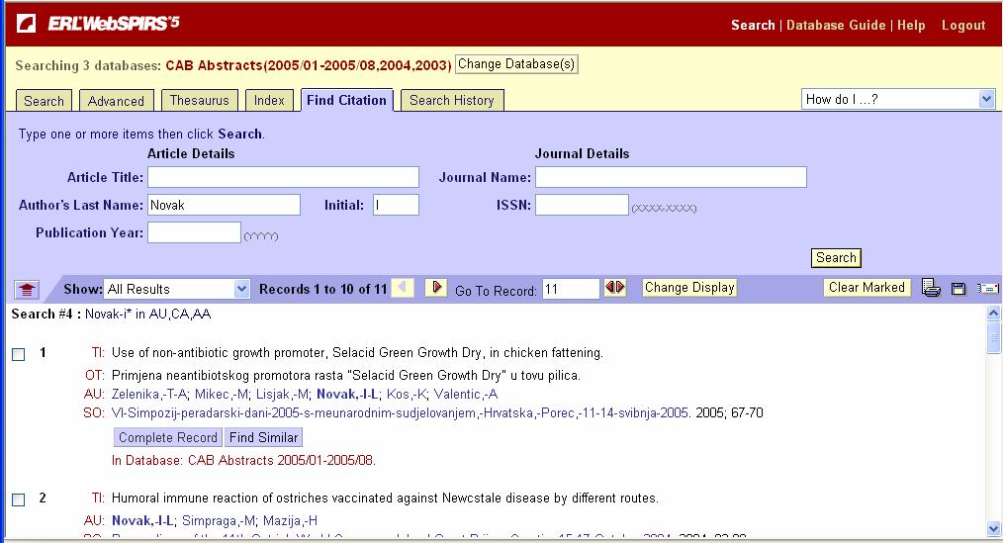Click the Change Display button
The height and width of the screenshot is (543, 1003).
[x=688, y=288]
